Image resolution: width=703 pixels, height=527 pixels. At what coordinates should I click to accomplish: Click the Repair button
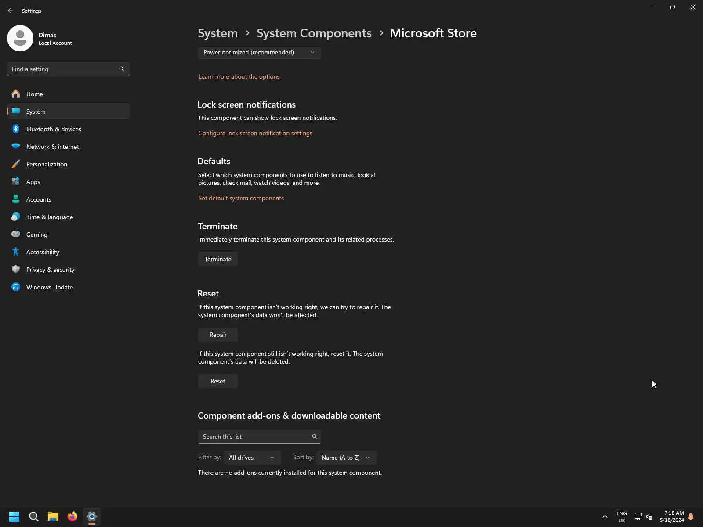pos(218,335)
